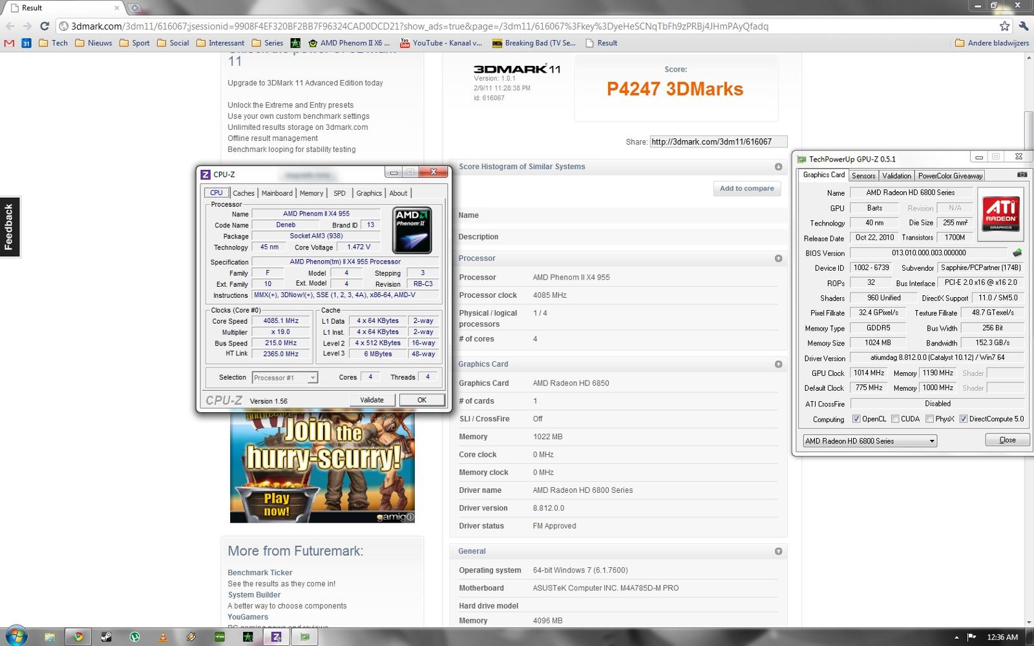Click GPU-Z BIOS save chip icon
Image resolution: width=1034 pixels, height=646 pixels.
[1017, 253]
